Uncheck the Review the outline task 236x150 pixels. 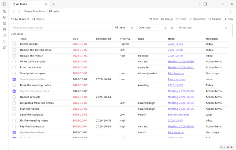(x=14, y=133)
